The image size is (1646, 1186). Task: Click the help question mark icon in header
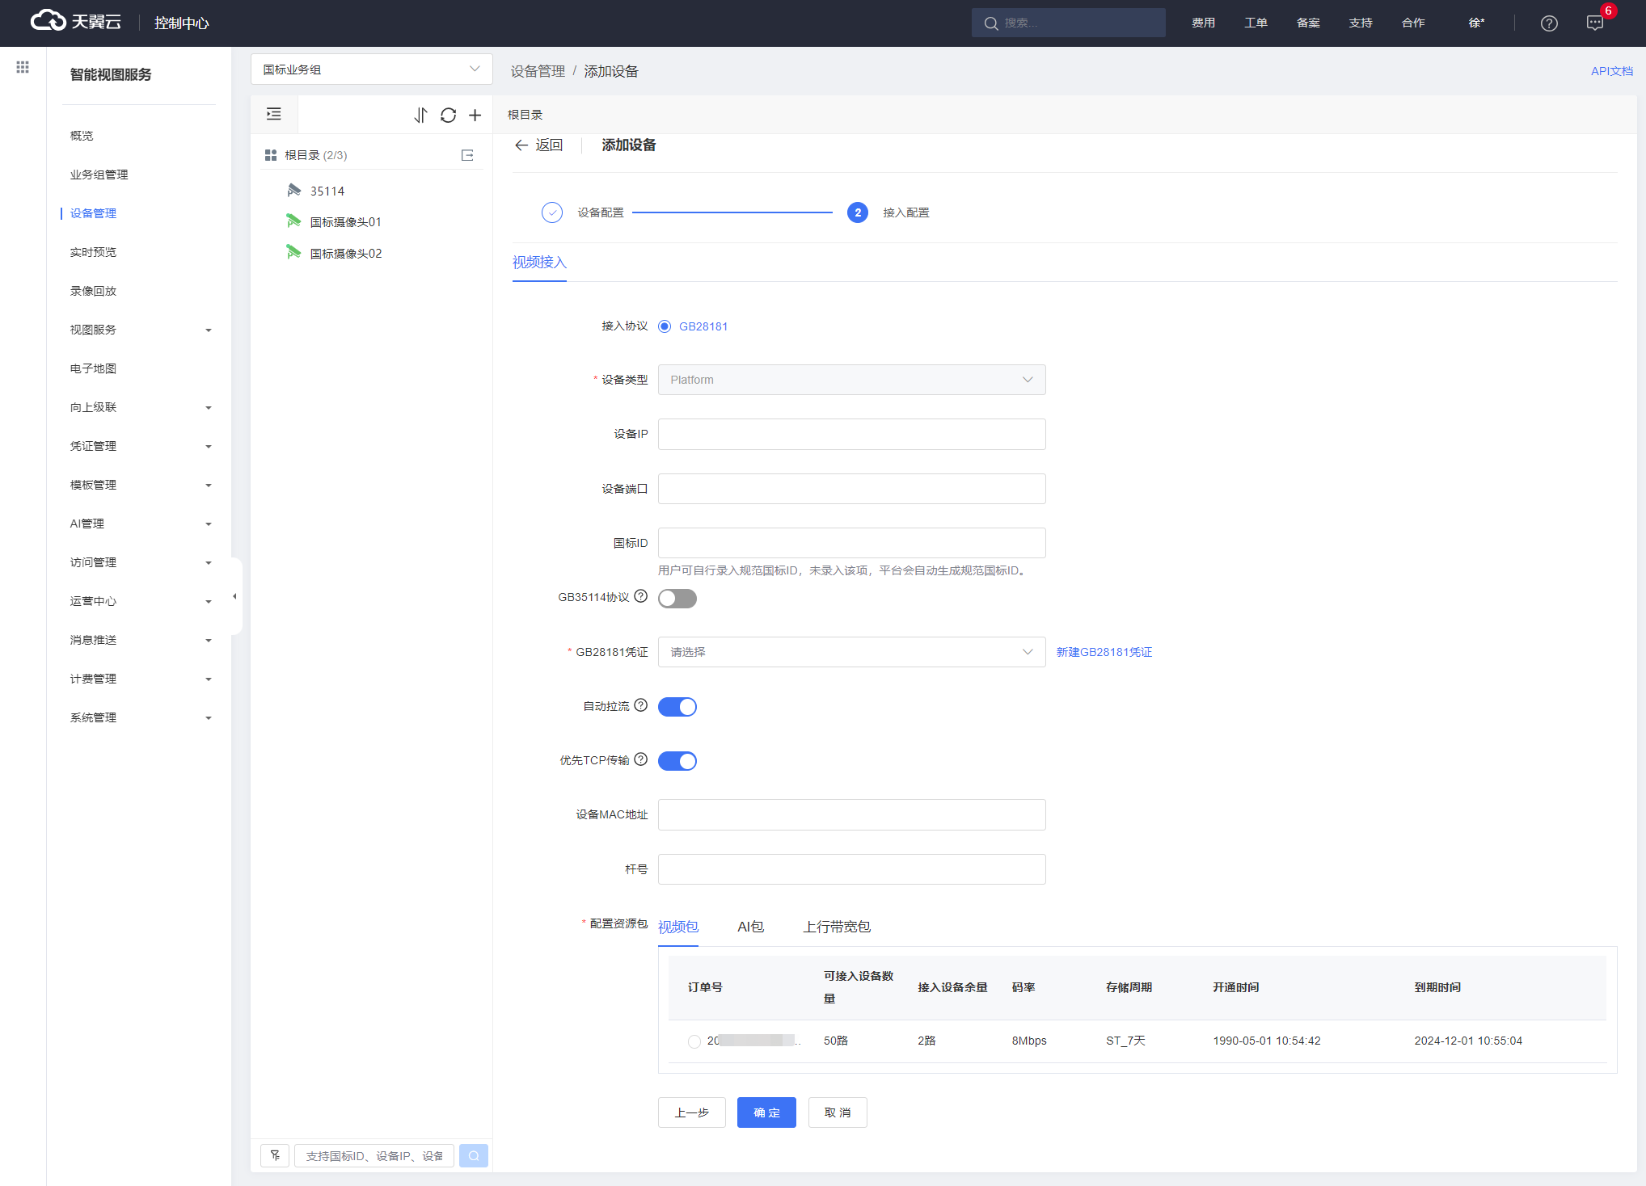(x=1549, y=23)
